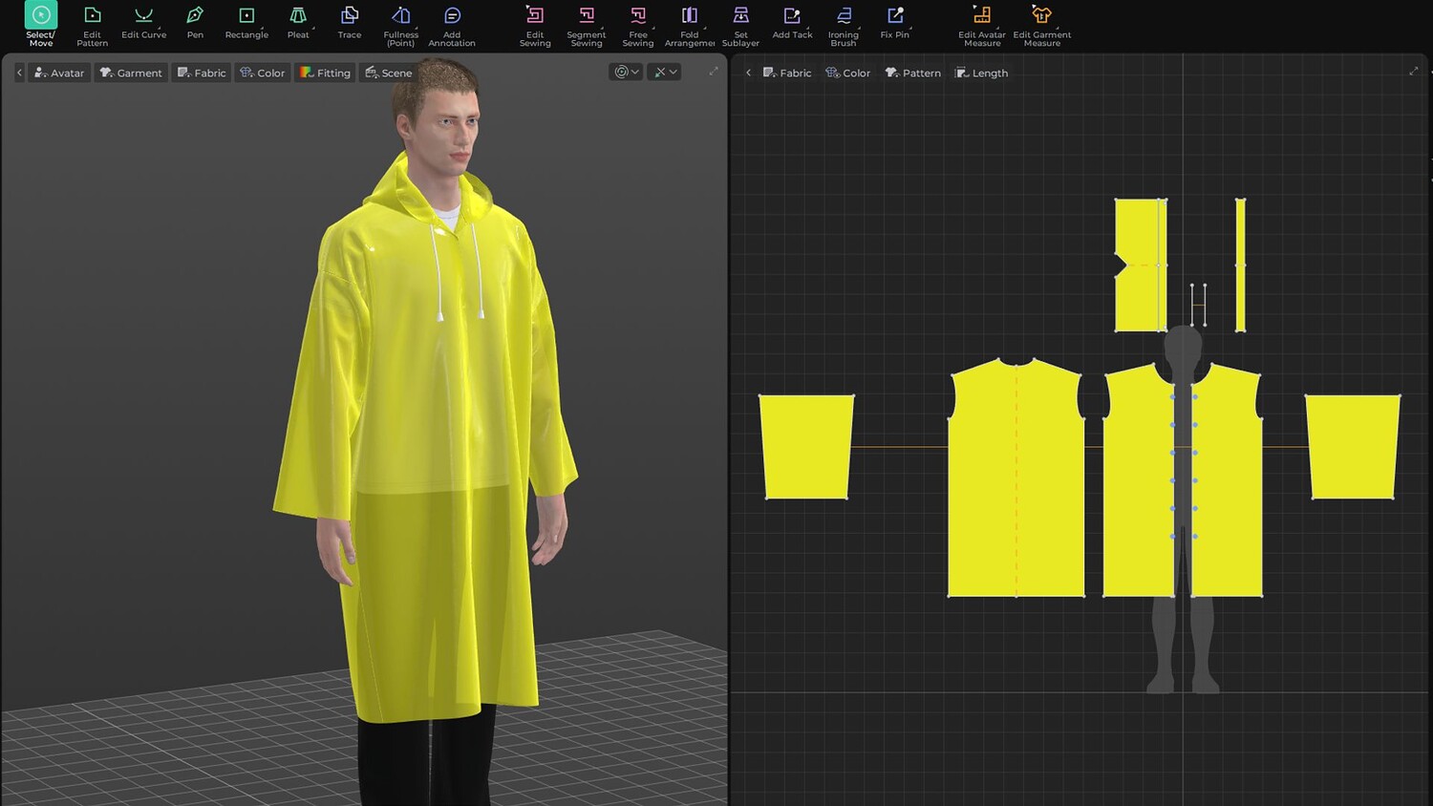The width and height of the screenshot is (1433, 806).
Task: Click the Add Annotation tool
Action: click(x=452, y=25)
